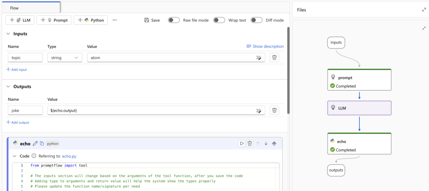Expand the Files panel with arrows icon

[424, 10]
